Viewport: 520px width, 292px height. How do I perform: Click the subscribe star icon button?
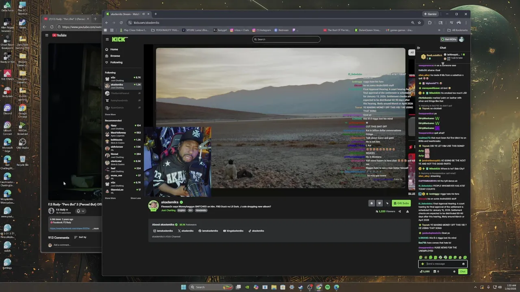[x=387, y=203]
